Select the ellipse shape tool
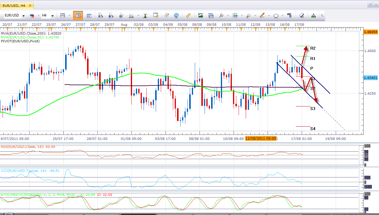The width and height of the screenshot is (379, 215). (x=276, y=16)
